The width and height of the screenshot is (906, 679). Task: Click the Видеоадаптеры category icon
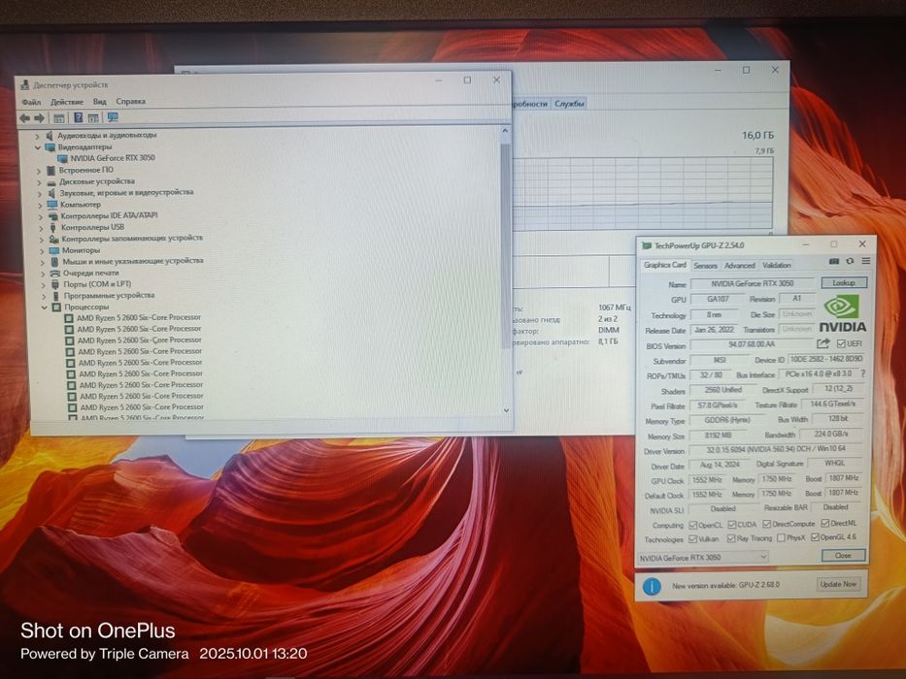pos(50,147)
